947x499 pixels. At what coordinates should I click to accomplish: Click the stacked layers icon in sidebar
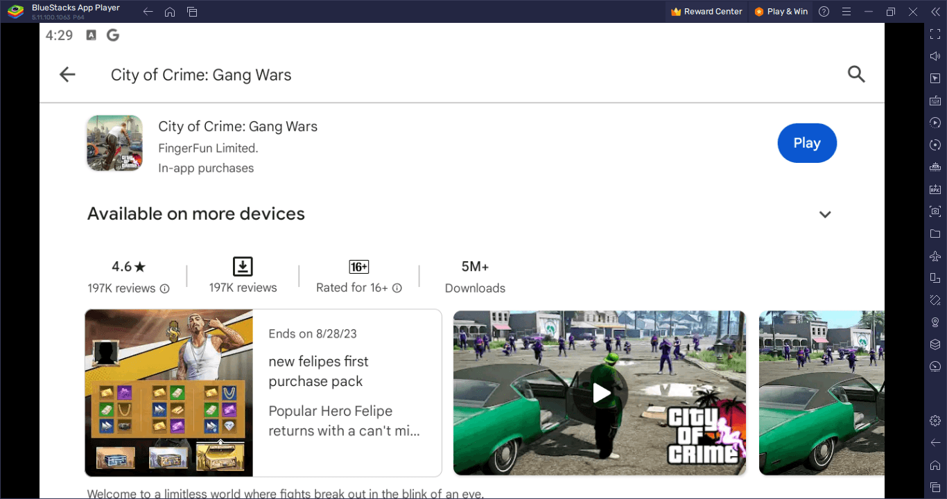[935, 344]
